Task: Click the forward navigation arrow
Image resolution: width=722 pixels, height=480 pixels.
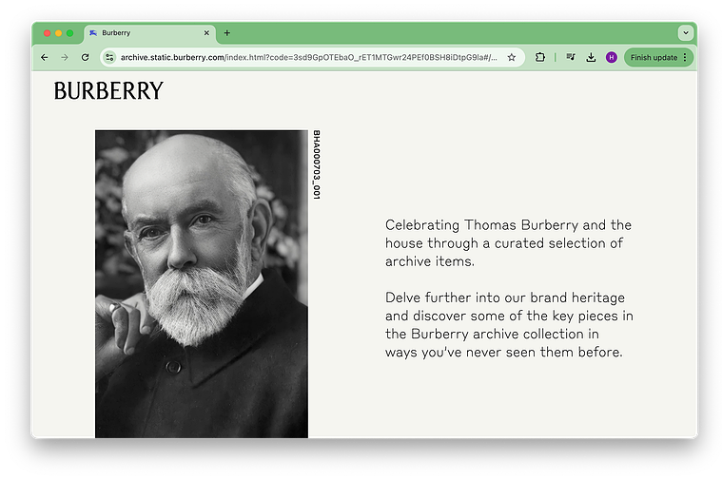Action: pyautogui.click(x=65, y=58)
